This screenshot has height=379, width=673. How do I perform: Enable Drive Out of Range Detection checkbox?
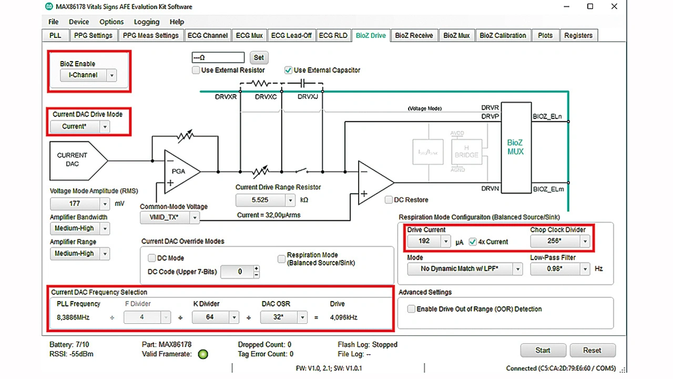coord(411,309)
